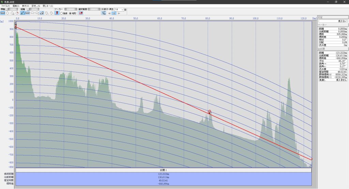Viewport: 349px width, 189px height.
Task: Click the 累積標高(+) value 8558.323m
Action: point(341,75)
